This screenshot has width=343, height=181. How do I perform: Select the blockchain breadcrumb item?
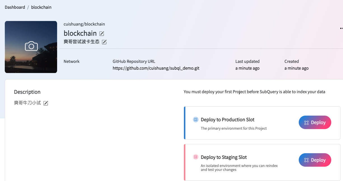pyautogui.click(x=41, y=7)
